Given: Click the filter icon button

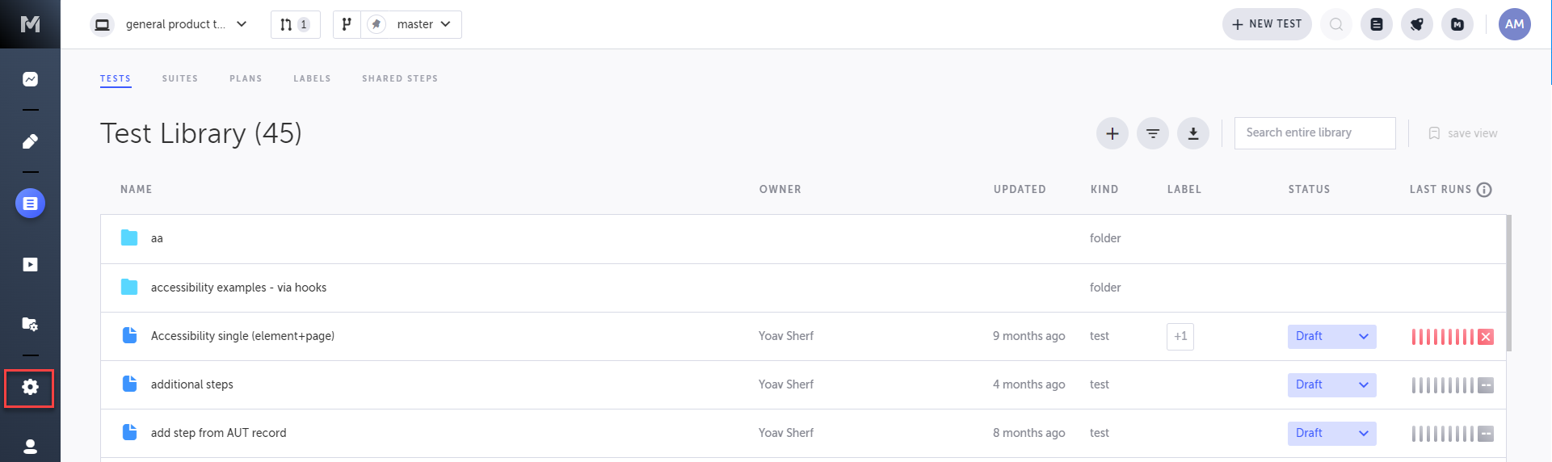Looking at the screenshot, I should 1152,133.
